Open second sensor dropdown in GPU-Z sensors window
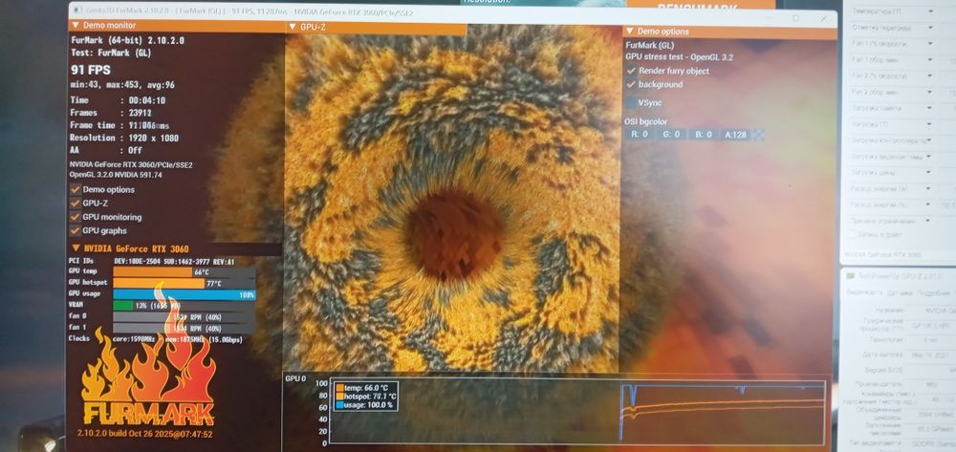This screenshot has height=452, width=956. tap(930, 28)
